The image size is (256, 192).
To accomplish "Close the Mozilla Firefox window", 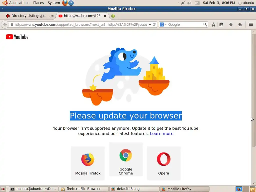I will [252, 9].
